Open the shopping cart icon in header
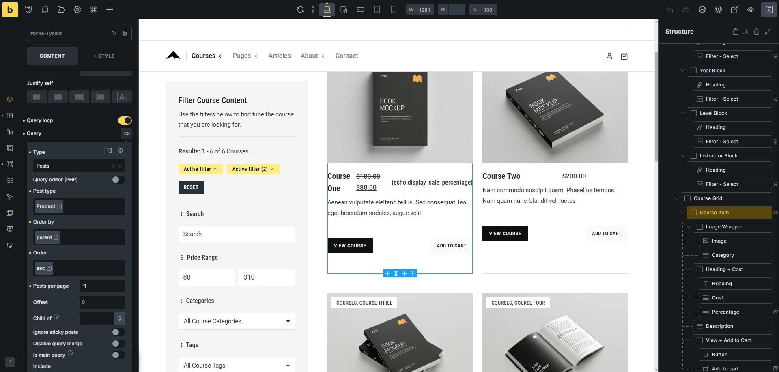This screenshot has height=372, width=779. [624, 56]
